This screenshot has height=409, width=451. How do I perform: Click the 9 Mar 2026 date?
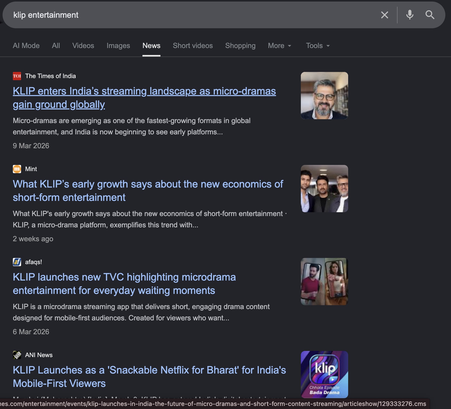pos(31,146)
